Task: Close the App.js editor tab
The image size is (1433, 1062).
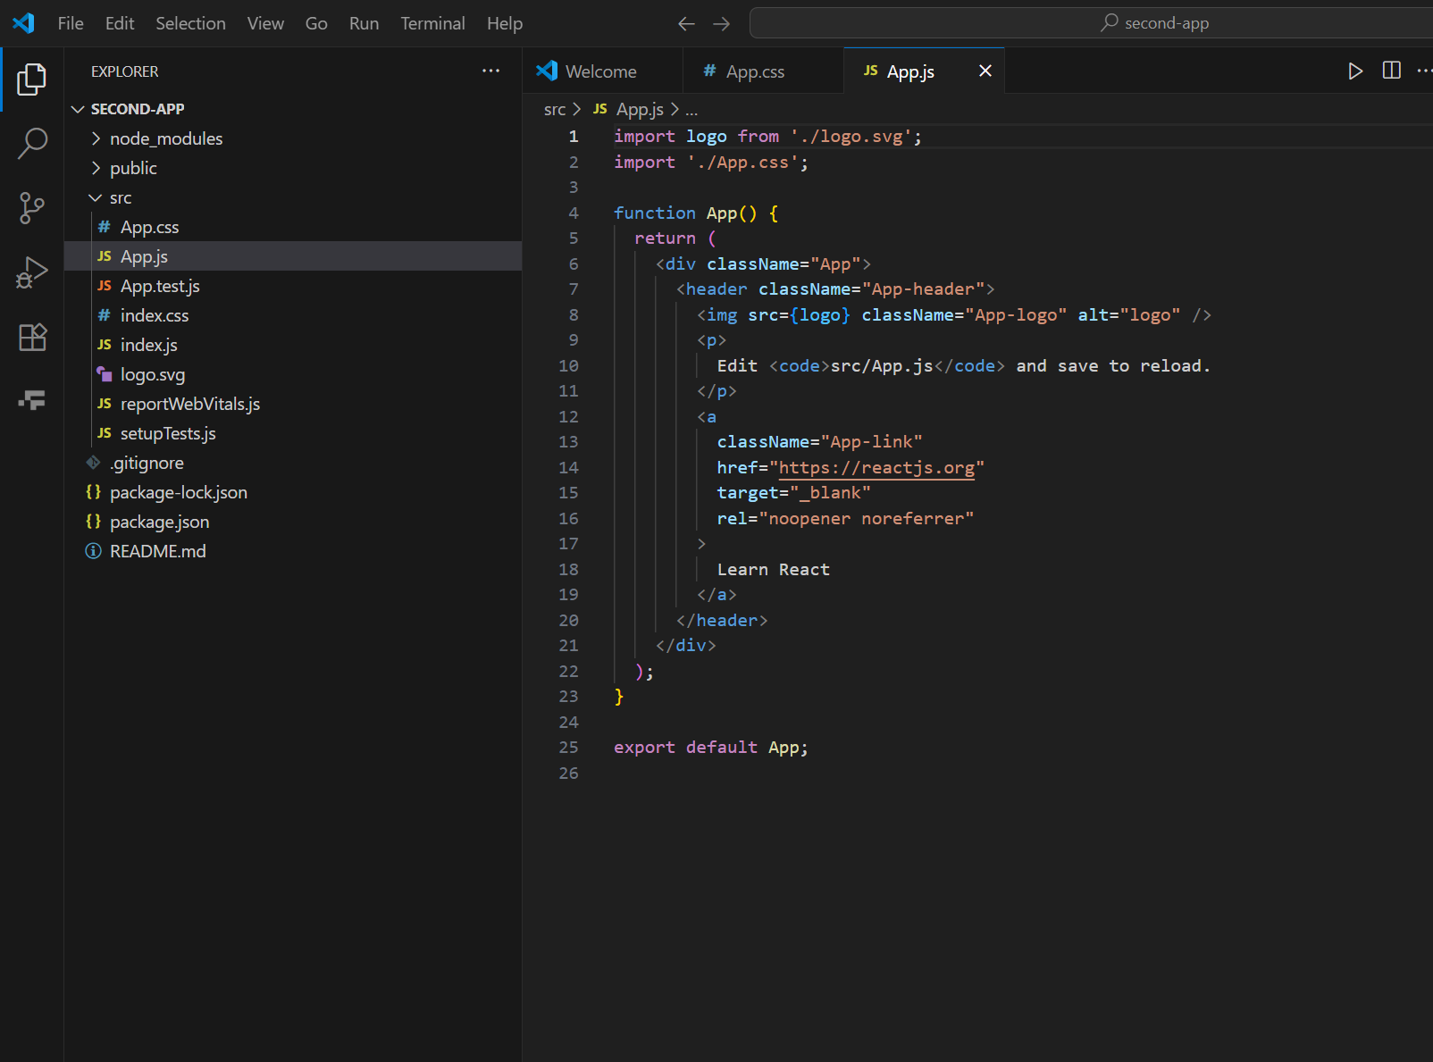Action: pyautogui.click(x=985, y=71)
